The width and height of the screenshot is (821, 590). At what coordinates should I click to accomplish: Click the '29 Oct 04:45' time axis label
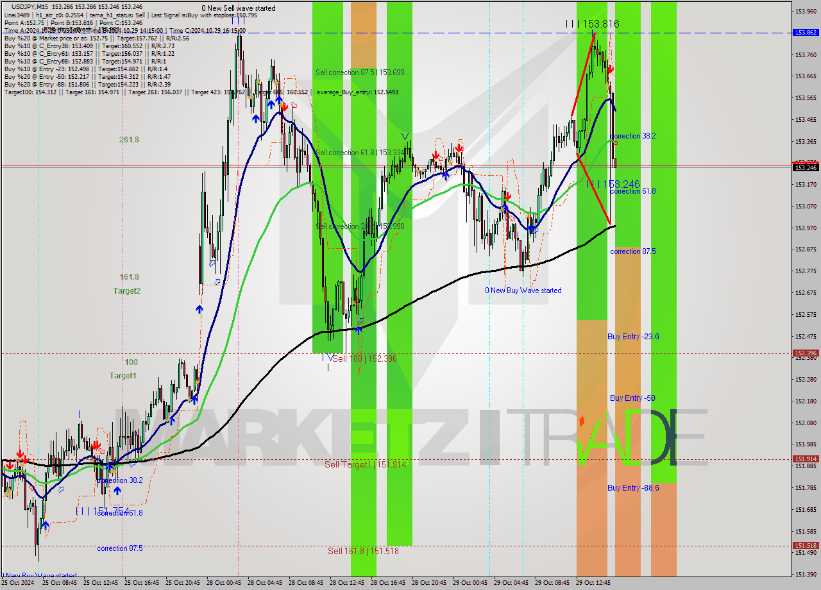[511, 583]
